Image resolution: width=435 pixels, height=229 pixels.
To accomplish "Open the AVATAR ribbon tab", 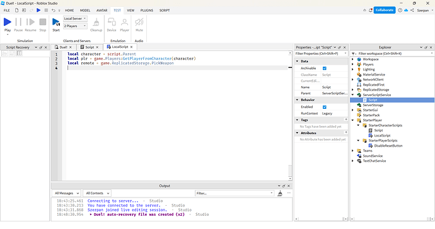I will point(101,10).
